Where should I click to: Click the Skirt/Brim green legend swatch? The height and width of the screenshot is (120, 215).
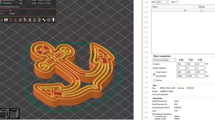coord(1,3)
